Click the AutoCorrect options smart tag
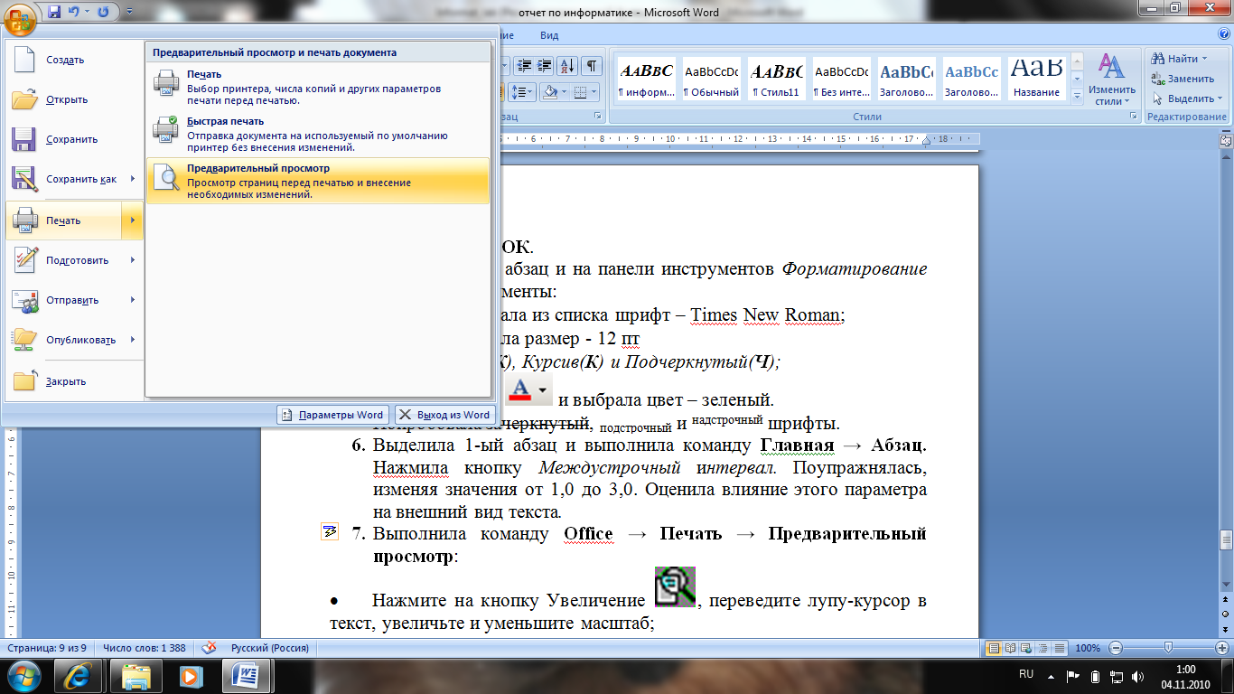 point(328,531)
